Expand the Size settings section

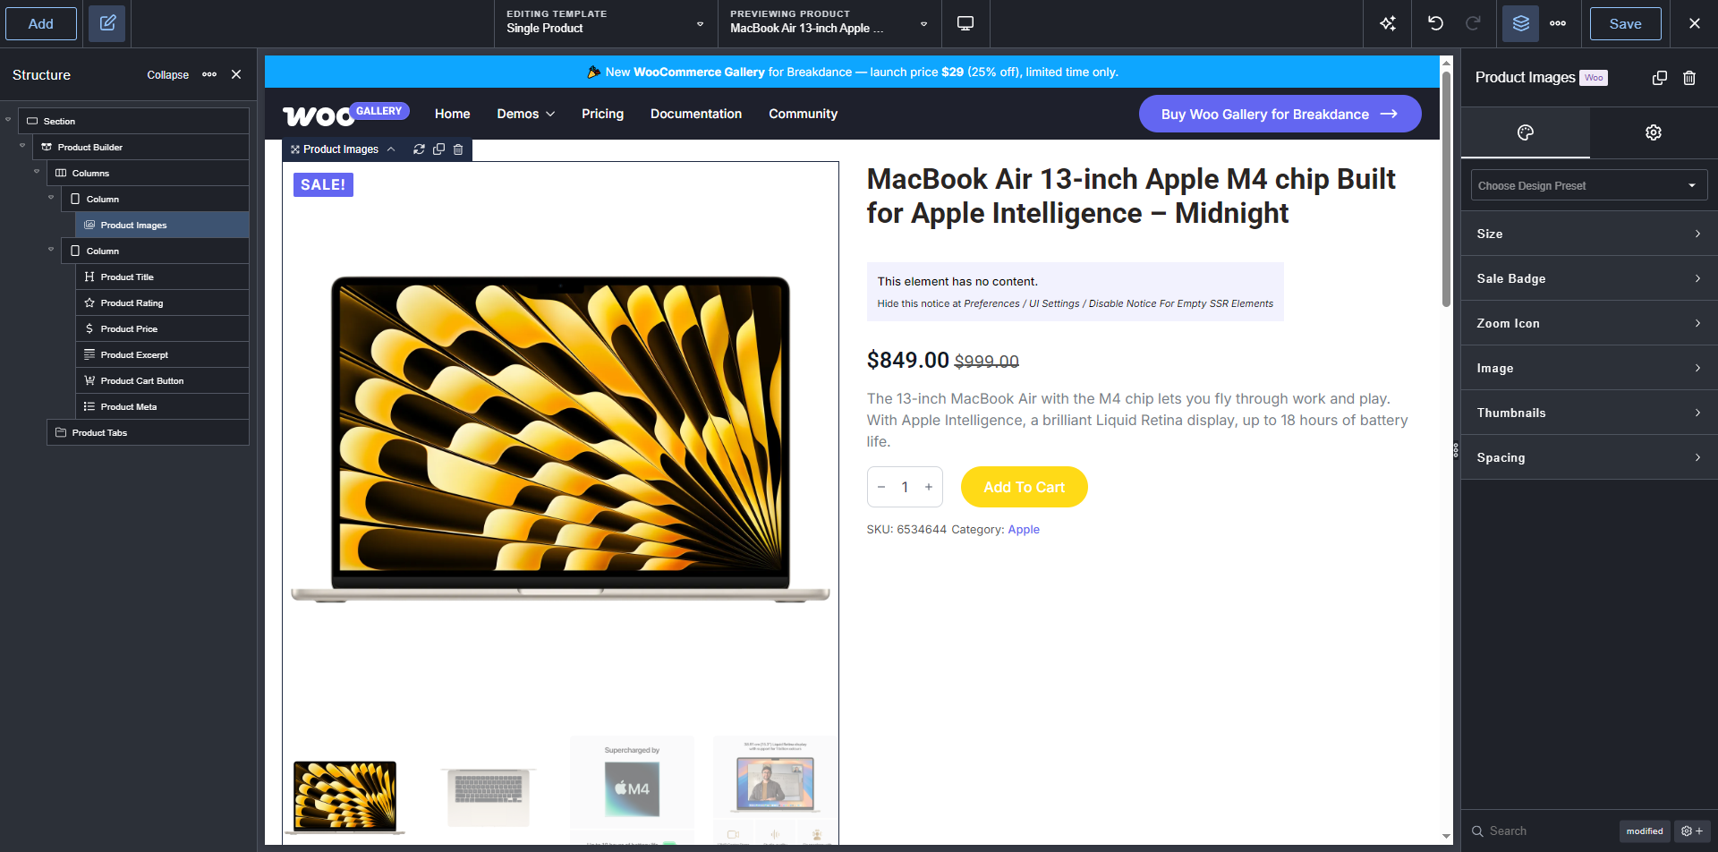click(1589, 234)
